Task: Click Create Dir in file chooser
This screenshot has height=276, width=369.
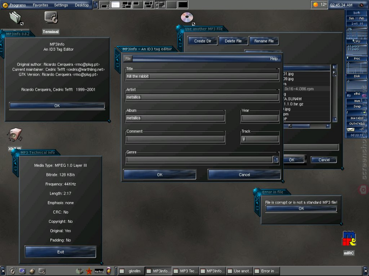Action: coord(202,41)
